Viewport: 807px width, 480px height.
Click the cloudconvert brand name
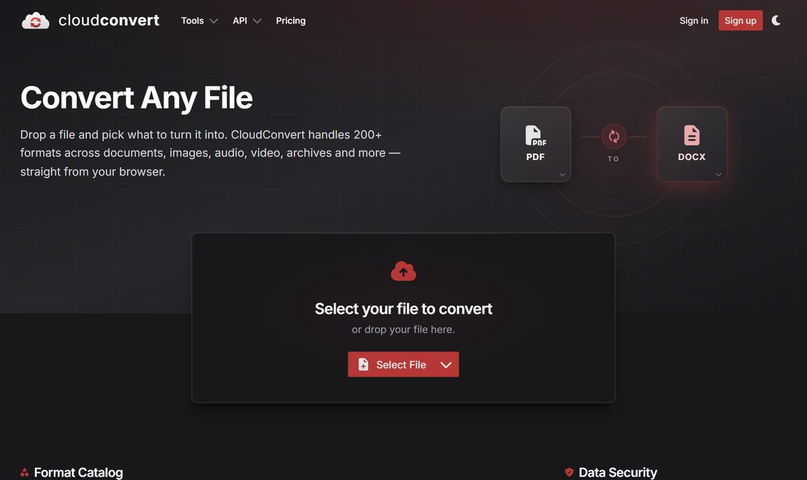point(109,21)
